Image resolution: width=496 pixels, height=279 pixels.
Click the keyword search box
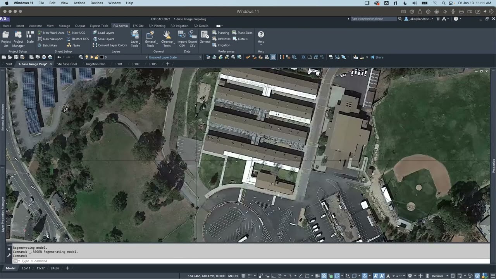(x=374, y=19)
